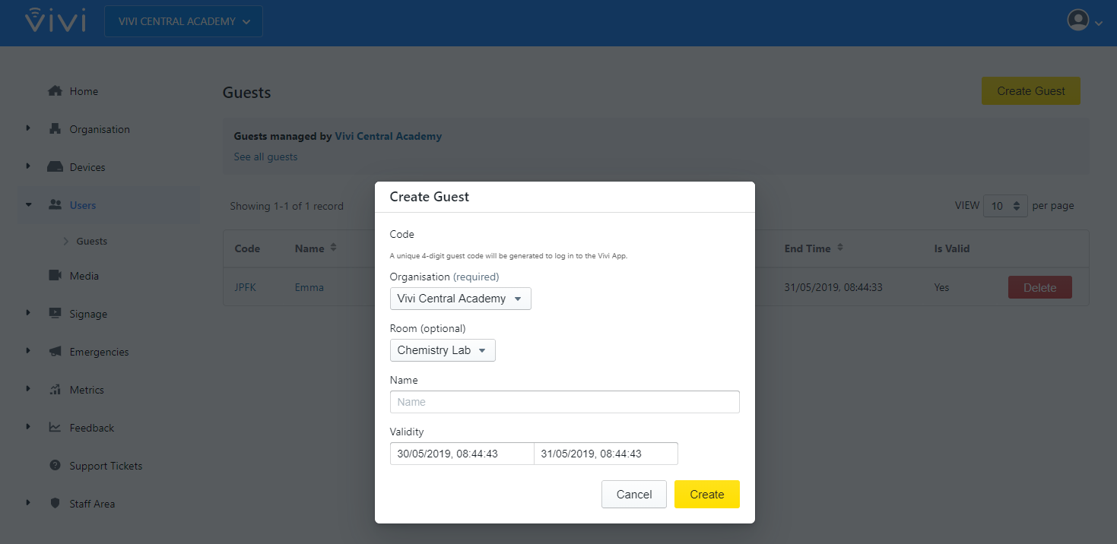The height and width of the screenshot is (544, 1117).
Task: Click the Devices icon in sidebar
Action: point(55,167)
